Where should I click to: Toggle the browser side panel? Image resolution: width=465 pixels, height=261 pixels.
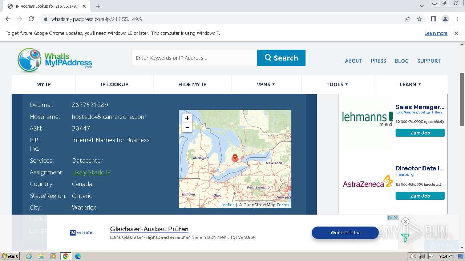(433, 19)
